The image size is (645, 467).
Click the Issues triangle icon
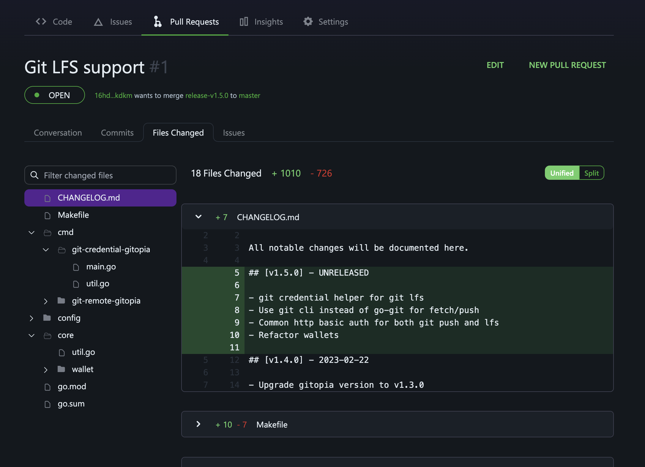[x=98, y=22]
